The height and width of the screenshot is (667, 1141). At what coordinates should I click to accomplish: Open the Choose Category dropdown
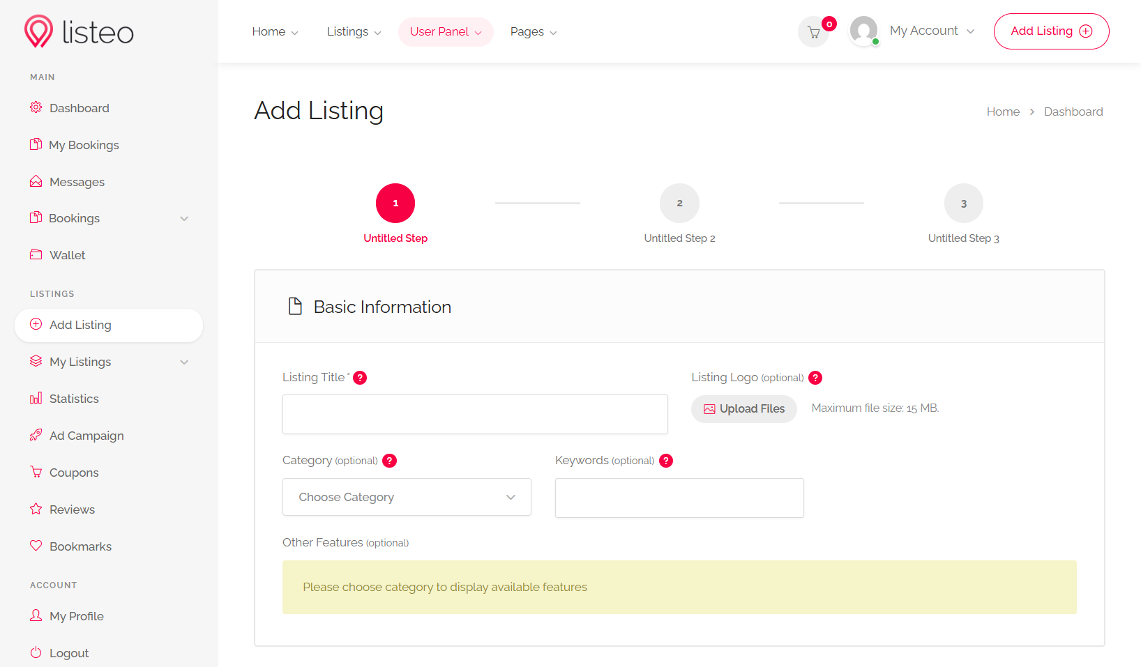click(x=407, y=497)
